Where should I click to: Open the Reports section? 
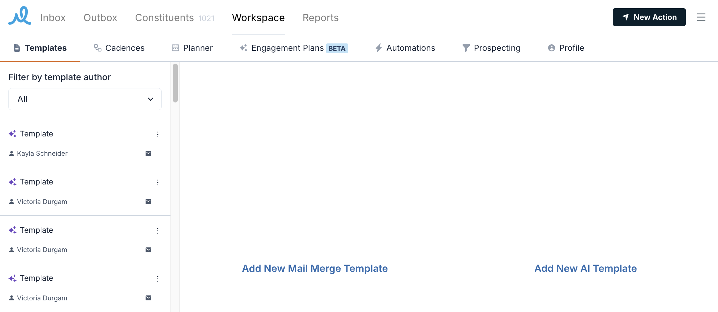[x=320, y=18]
